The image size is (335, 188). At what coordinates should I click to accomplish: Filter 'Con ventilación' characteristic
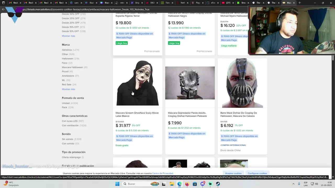pos(74,126)
